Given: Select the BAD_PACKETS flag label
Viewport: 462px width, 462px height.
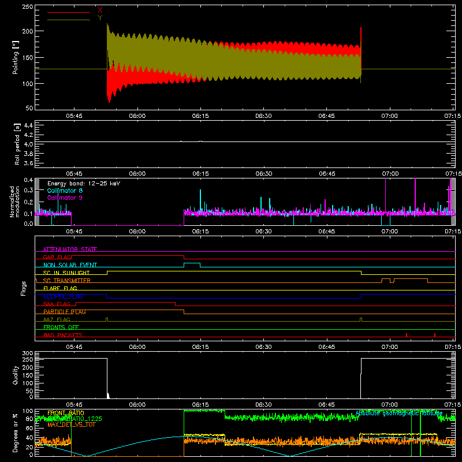Looking at the screenshot, I should point(63,335).
